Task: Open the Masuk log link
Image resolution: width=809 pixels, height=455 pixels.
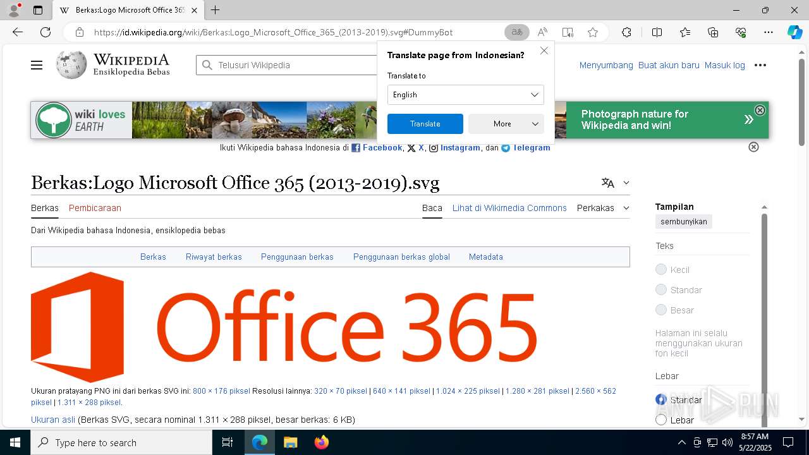Action: tap(725, 65)
